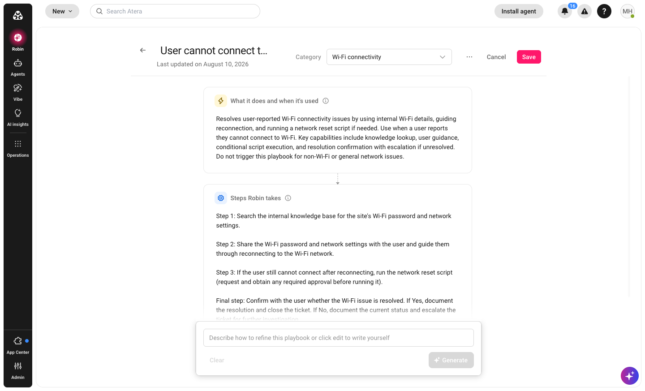The height and width of the screenshot is (391, 645).
Task: Open the help question mark icon
Action: (604, 11)
